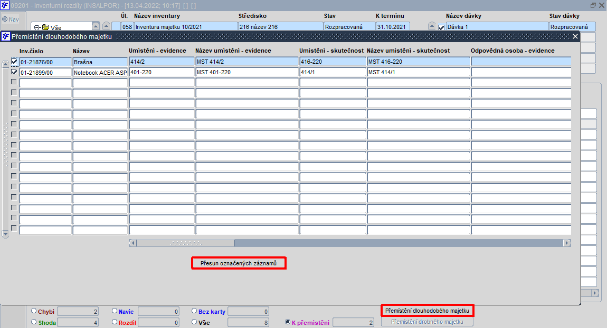Uncheck the row 01-21899/00 checkbox

coord(14,72)
